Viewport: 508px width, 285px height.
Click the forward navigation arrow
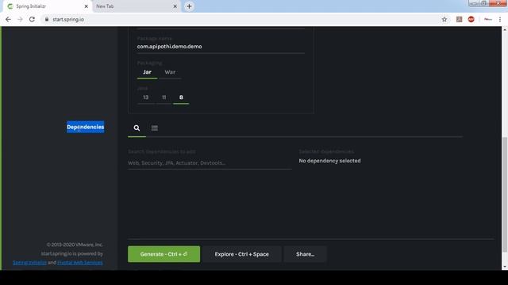20,19
